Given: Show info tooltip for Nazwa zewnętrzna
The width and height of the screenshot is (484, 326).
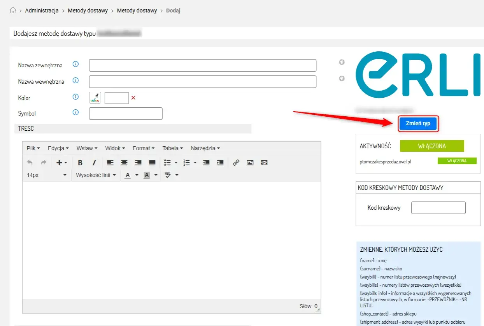Looking at the screenshot, I should click(x=76, y=64).
